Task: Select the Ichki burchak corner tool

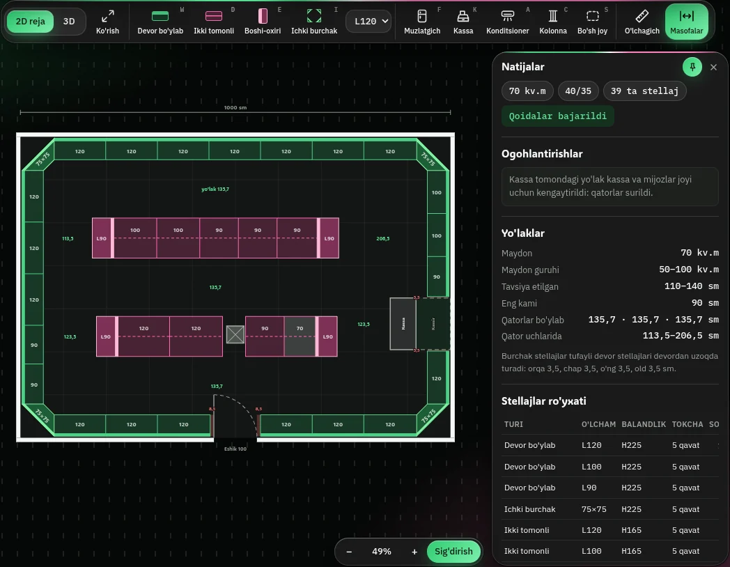Action: (x=314, y=22)
